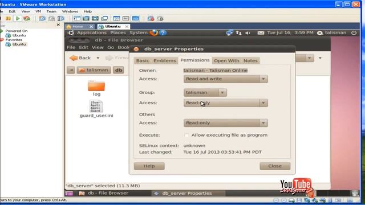Open the Ubuntu help icon in panel
This screenshot has height=205, width=365.
pos(163,33)
